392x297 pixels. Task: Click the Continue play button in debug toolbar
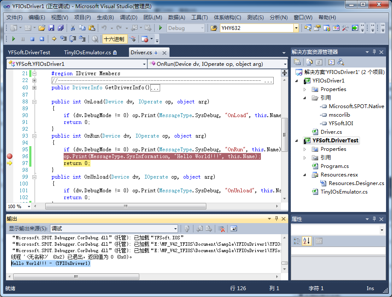point(14,39)
